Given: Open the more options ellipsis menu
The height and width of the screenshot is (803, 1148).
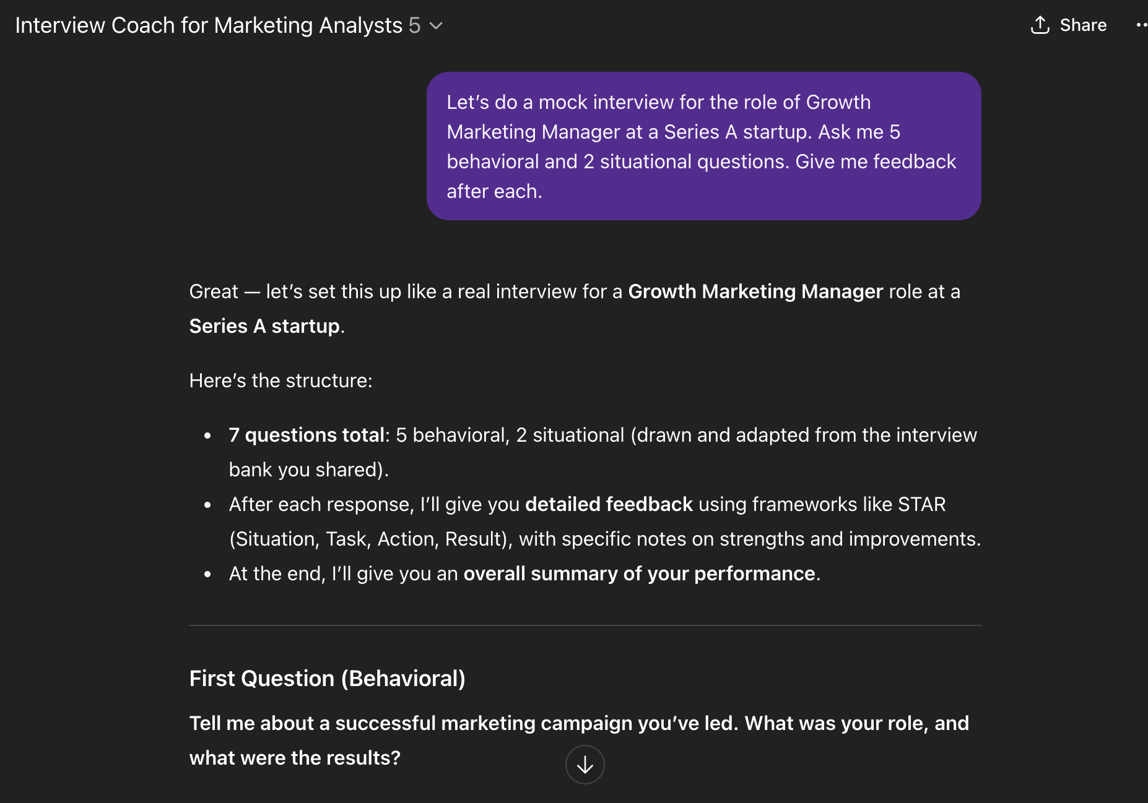Looking at the screenshot, I should tap(1141, 25).
